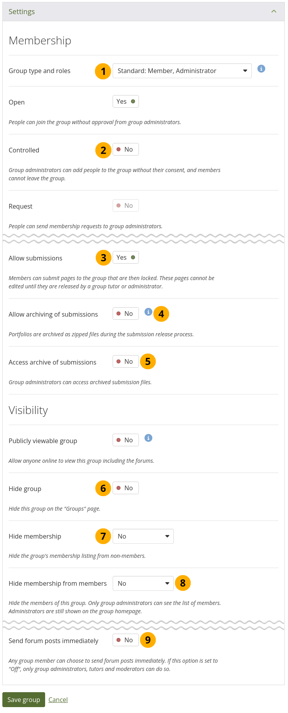The height and width of the screenshot is (713, 288).
Task: Click info icon for Allow archiving of submissions
Action: (148, 312)
